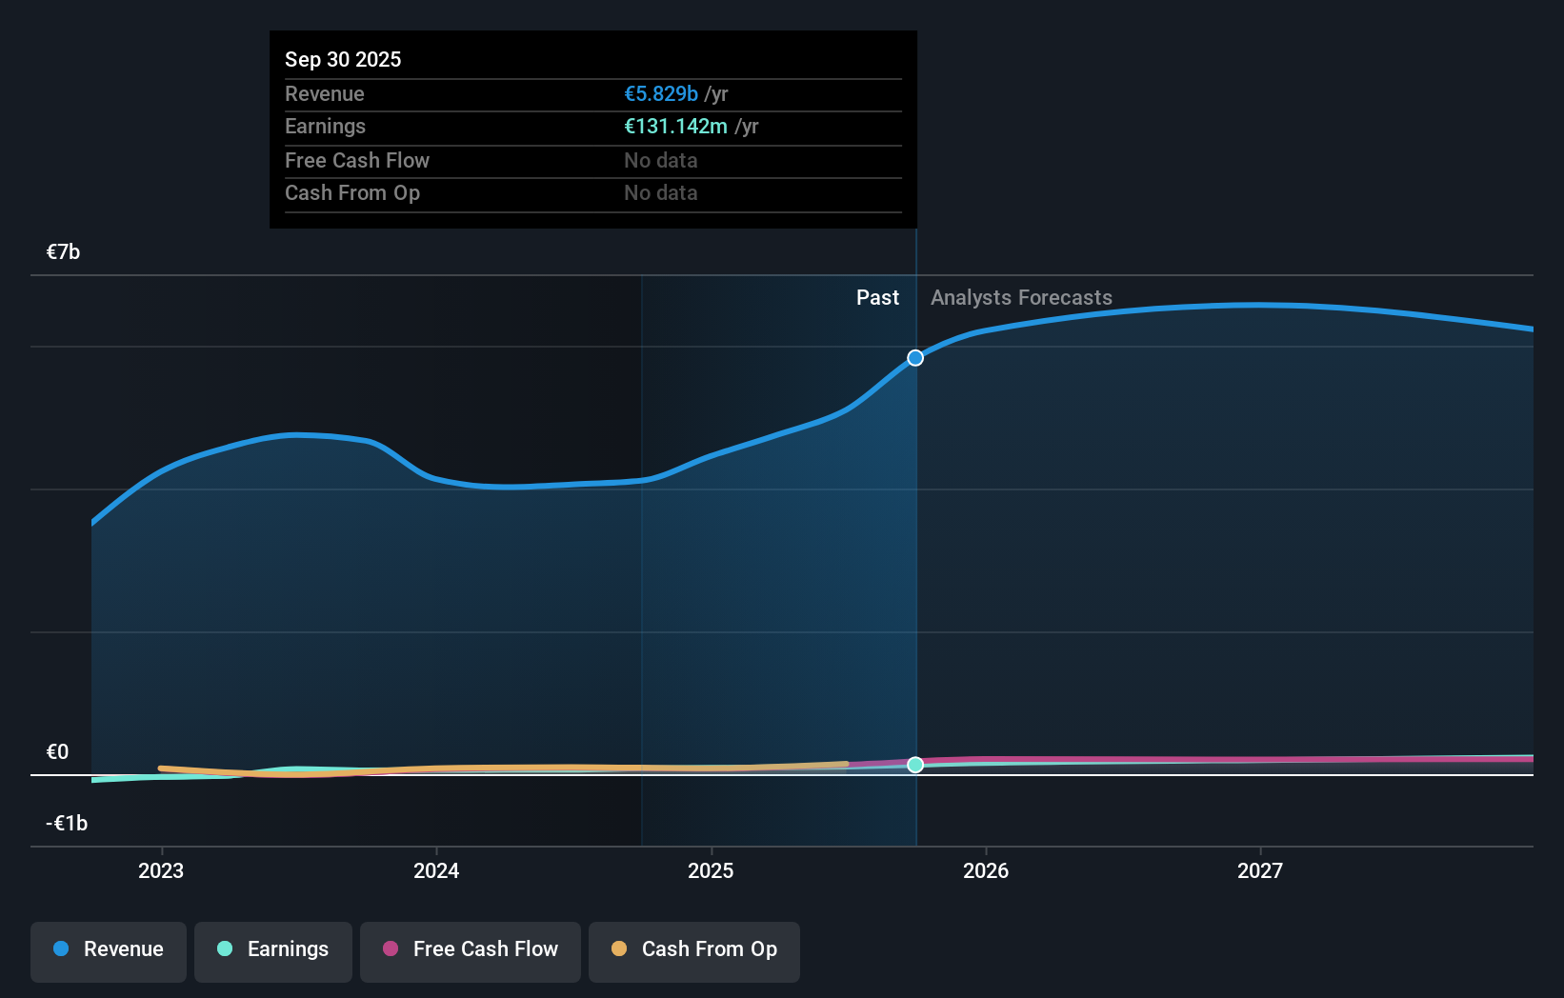The width and height of the screenshot is (1564, 998).
Task: Click the €131.142m earnings value
Action: pos(673,126)
